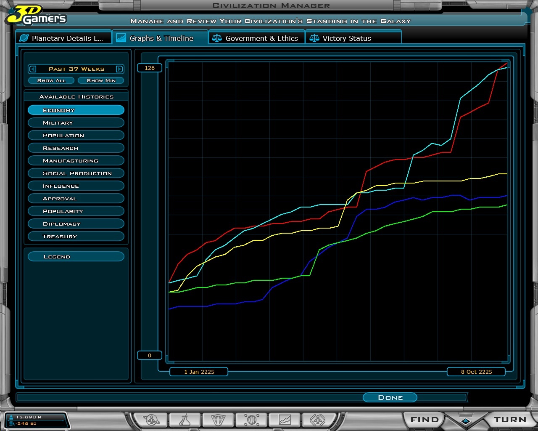This screenshot has height=431, width=538.
Task: Open the graph chart icon in bottom bar
Action: [285, 420]
